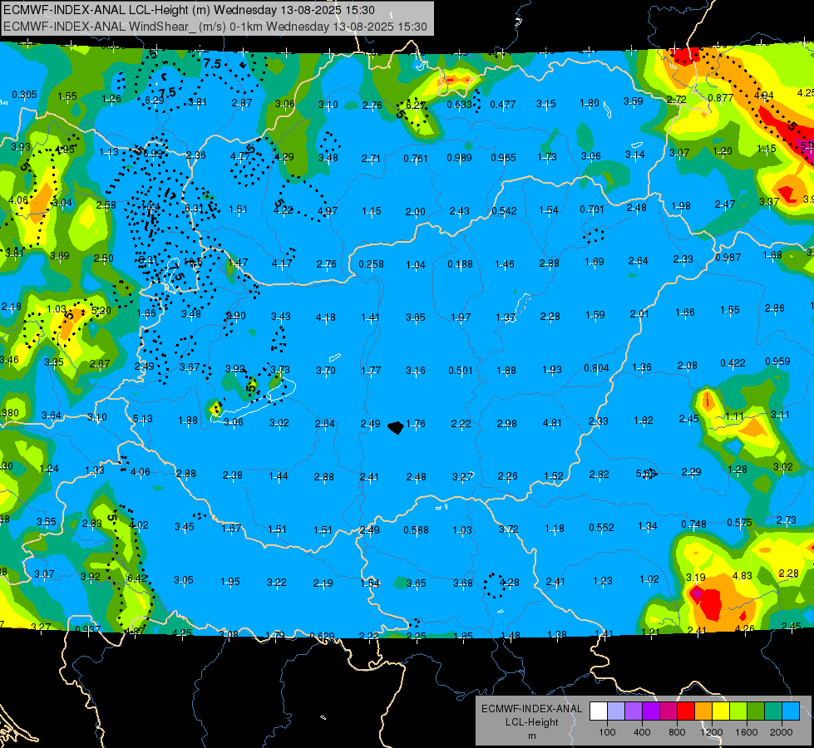The width and height of the screenshot is (814, 748).
Task: Click the wind shear value 0.542
Action: point(504,211)
